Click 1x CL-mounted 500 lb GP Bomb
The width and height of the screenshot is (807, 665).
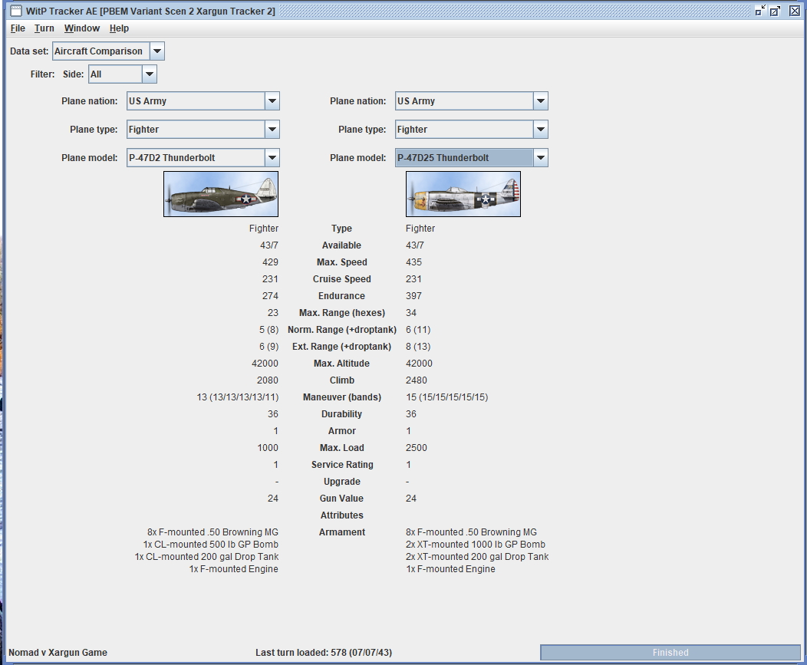click(210, 545)
